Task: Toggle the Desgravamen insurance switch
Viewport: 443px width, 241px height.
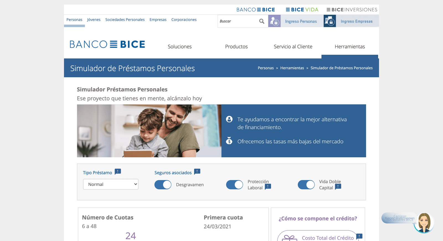Action: 163,185
